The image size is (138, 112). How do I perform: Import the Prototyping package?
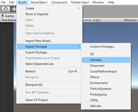[x=106, y=94]
